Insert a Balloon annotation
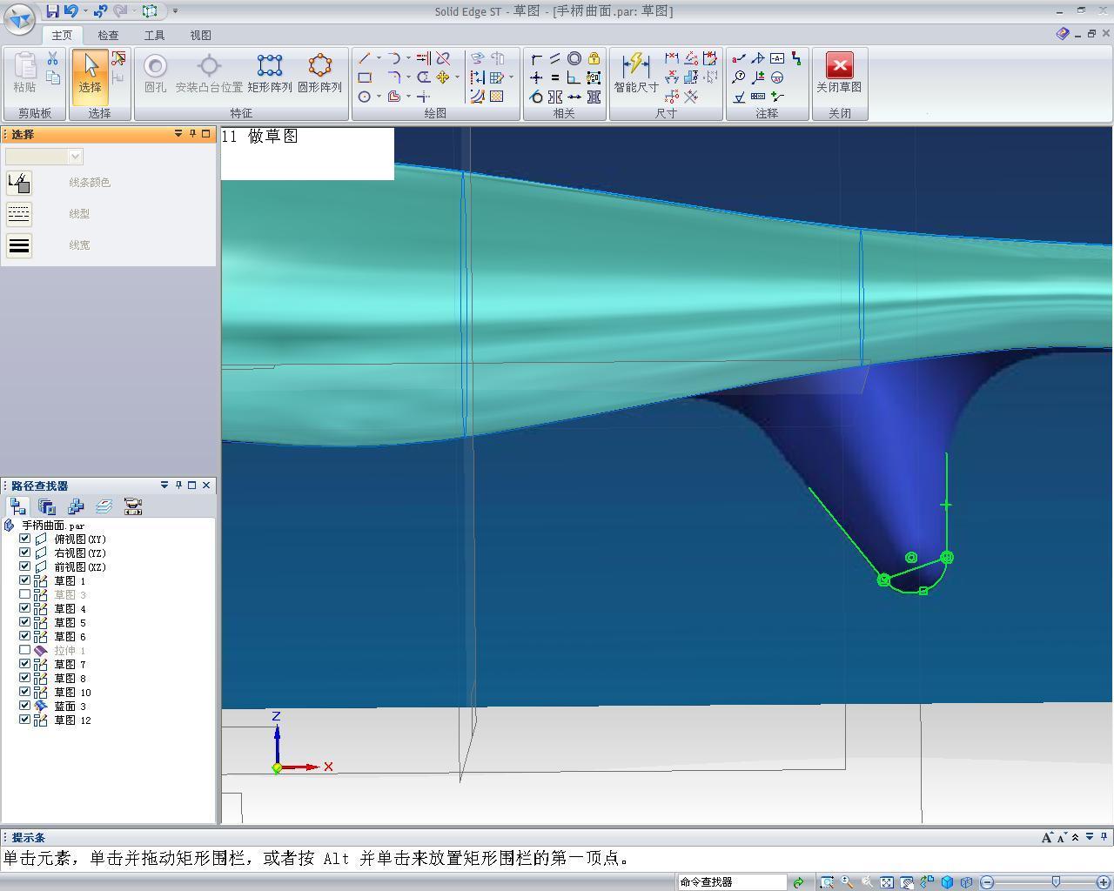This screenshot has width=1114, height=891. (739, 77)
